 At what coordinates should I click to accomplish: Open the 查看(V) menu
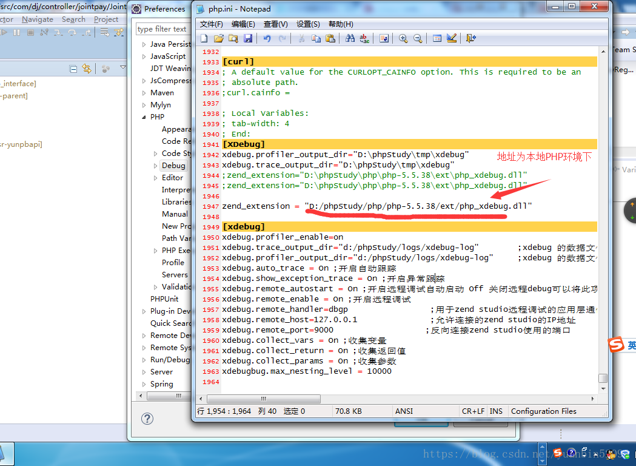coord(276,24)
